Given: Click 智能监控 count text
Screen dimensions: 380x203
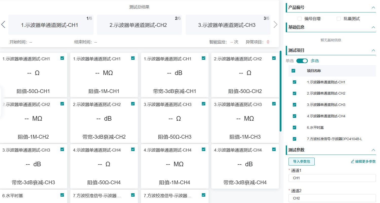Looking at the screenshot, I should [224, 42].
